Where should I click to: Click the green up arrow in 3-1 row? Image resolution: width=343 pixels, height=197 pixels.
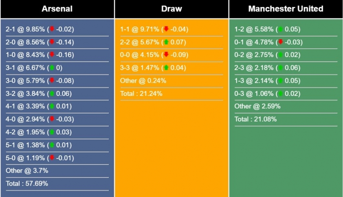pyautogui.click(x=52, y=67)
